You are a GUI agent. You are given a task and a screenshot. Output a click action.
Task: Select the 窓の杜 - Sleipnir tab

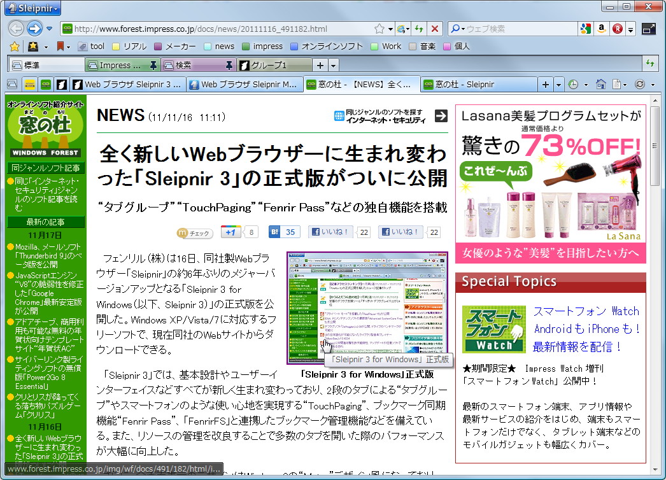[x=479, y=84]
